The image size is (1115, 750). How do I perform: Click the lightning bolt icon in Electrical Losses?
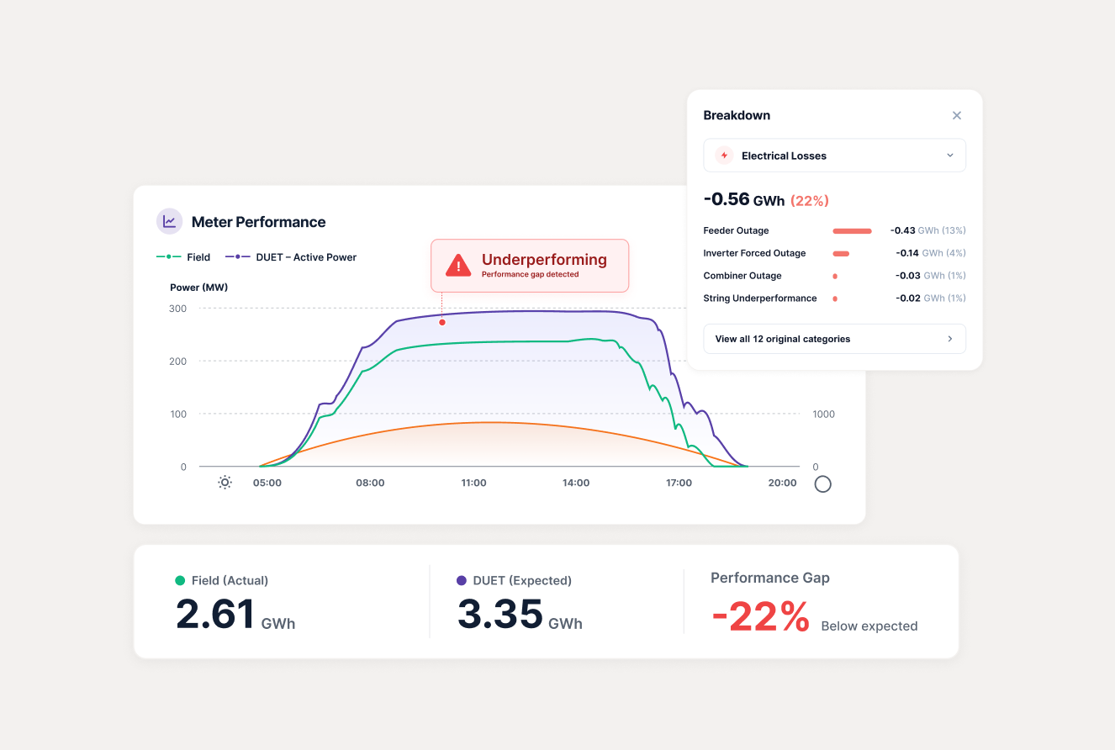724,156
